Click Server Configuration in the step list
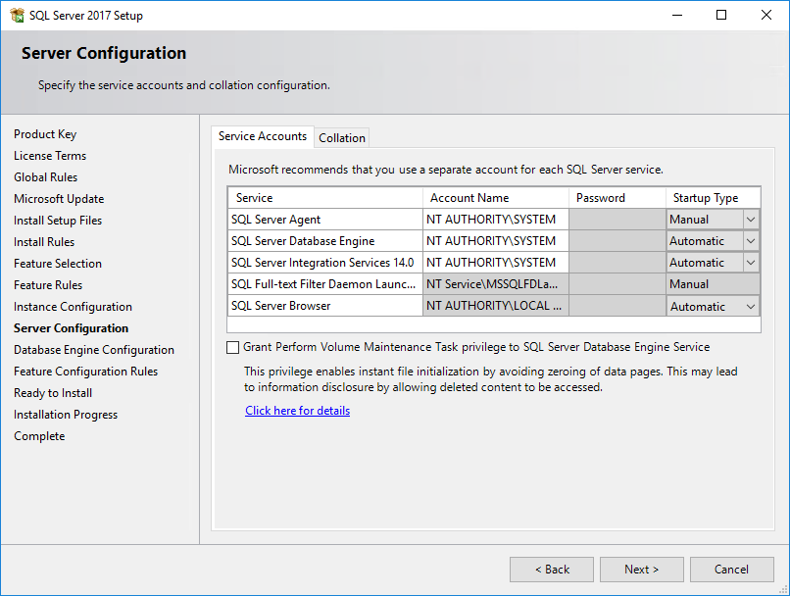This screenshot has width=790, height=596. pyautogui.click(x=71, y=328)
